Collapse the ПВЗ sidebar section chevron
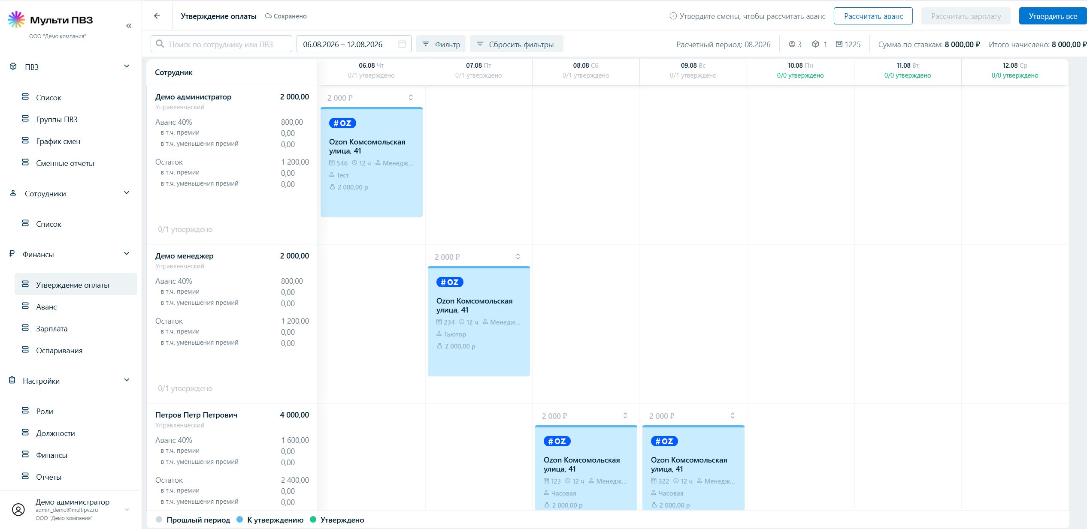The height and width of the screenshot is (529, 1087). [x=127, y=66]
